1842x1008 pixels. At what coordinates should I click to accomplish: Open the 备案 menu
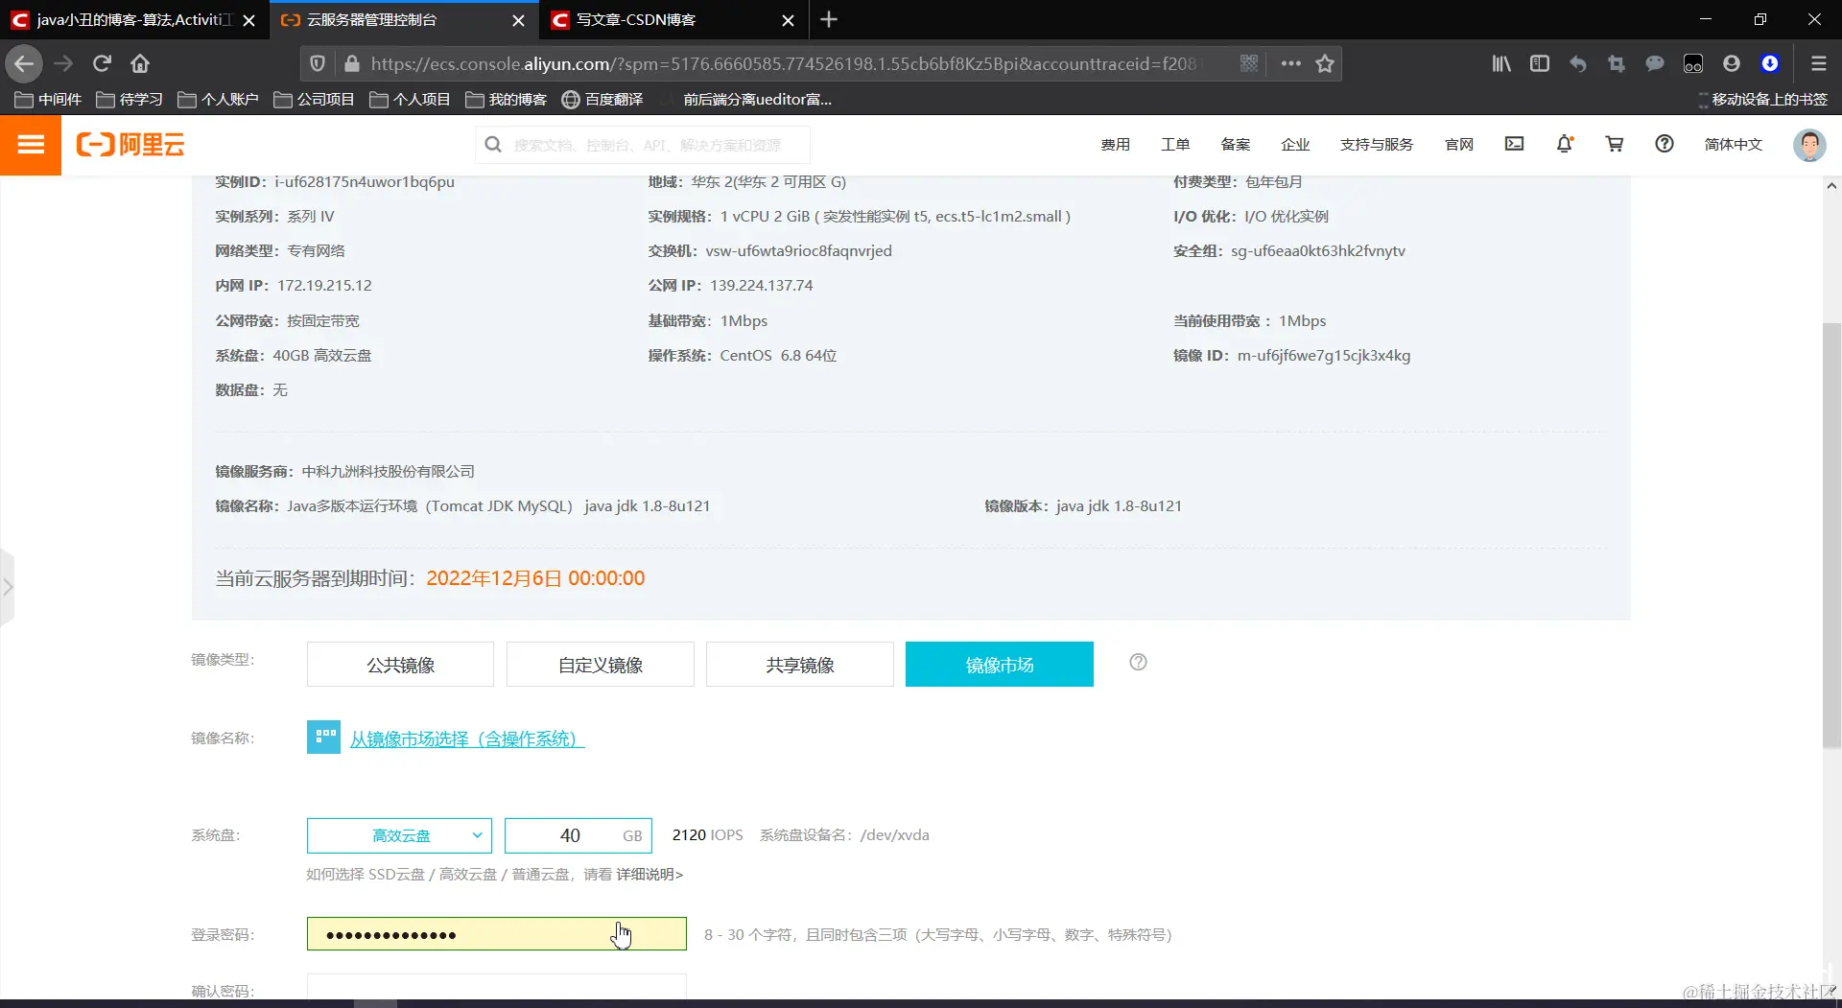tap(1235, 144)
